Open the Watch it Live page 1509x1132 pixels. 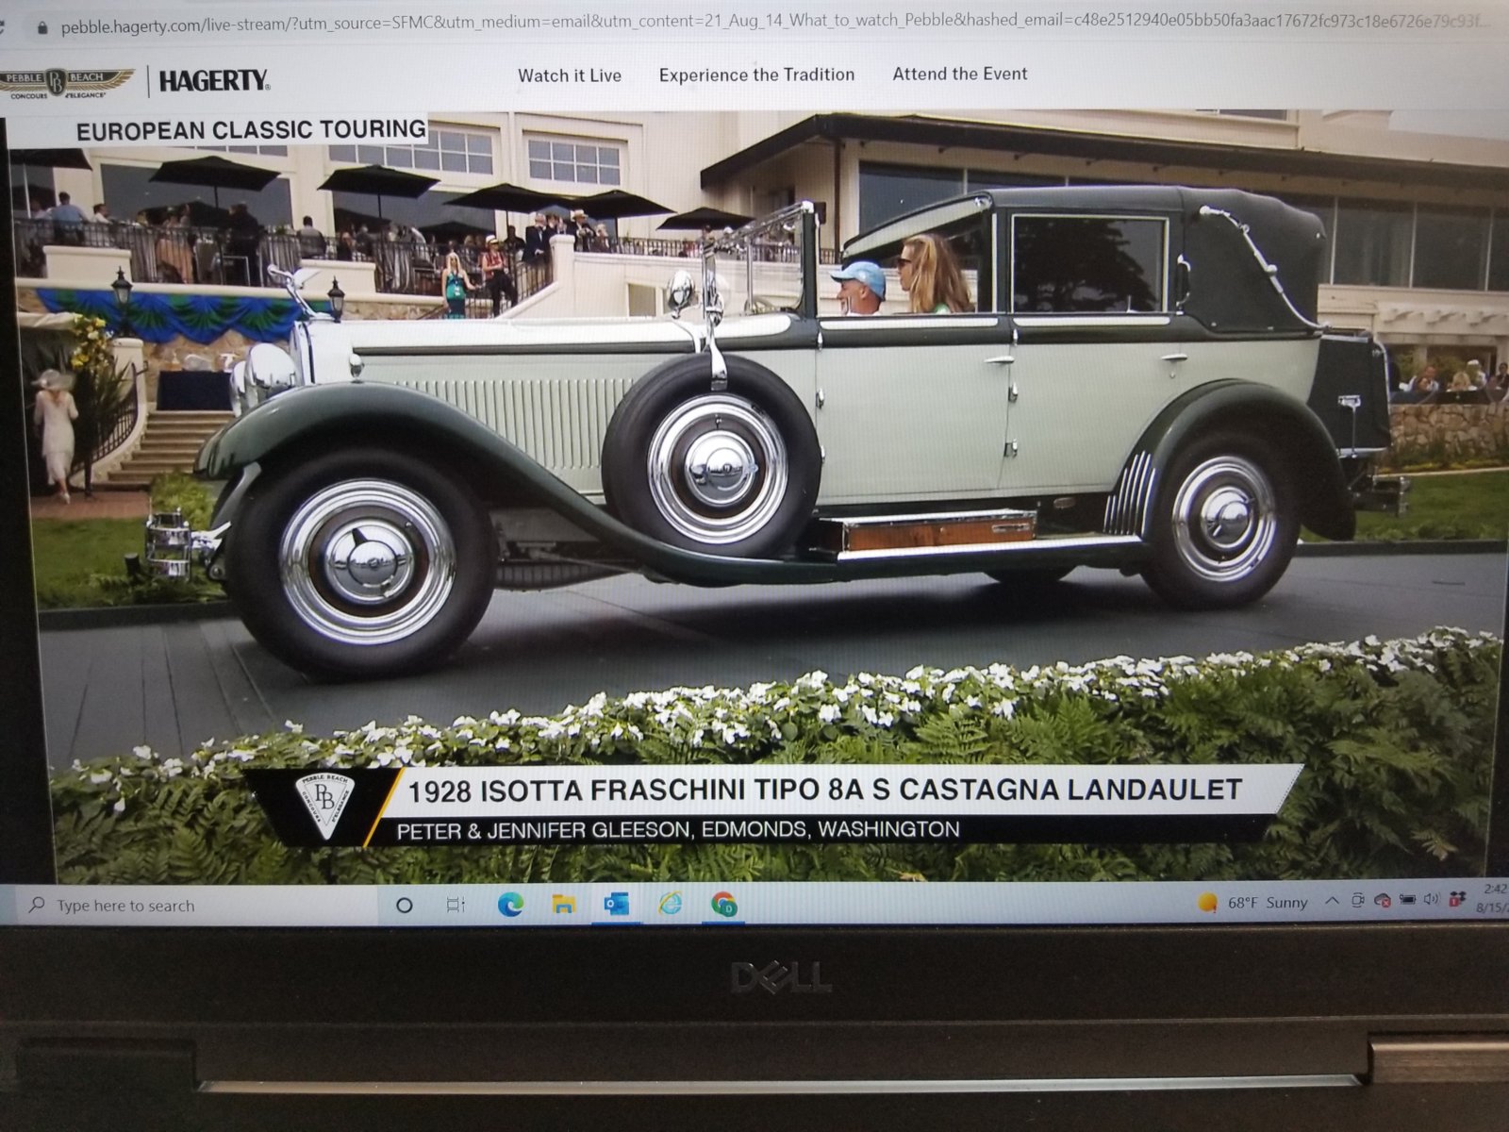(x=570, y=75)
